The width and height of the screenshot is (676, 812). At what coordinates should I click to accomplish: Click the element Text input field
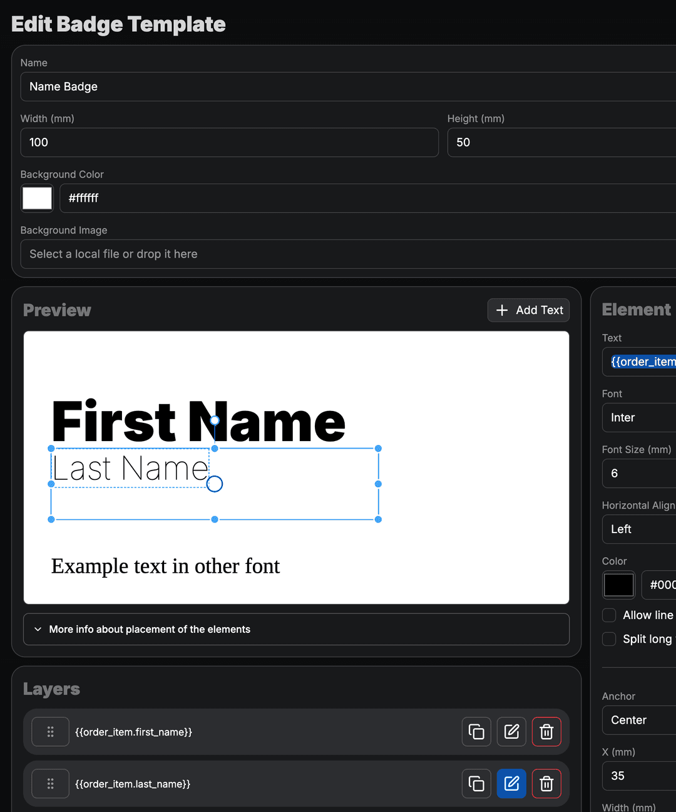click(639, 362)
